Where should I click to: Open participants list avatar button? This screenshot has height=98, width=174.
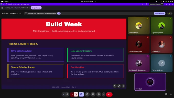(x=170, y=13)
